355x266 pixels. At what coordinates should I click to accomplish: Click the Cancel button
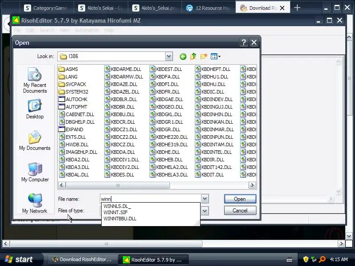[x=240, y=210]
